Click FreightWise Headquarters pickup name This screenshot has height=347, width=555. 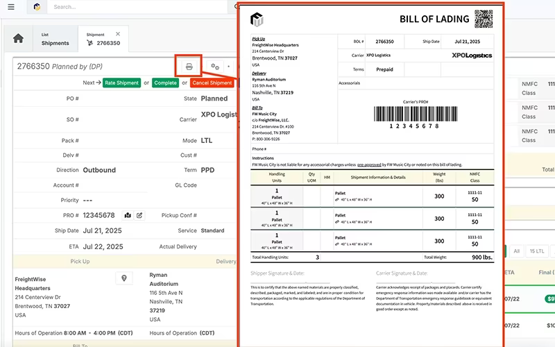click(x=33, y=284)
